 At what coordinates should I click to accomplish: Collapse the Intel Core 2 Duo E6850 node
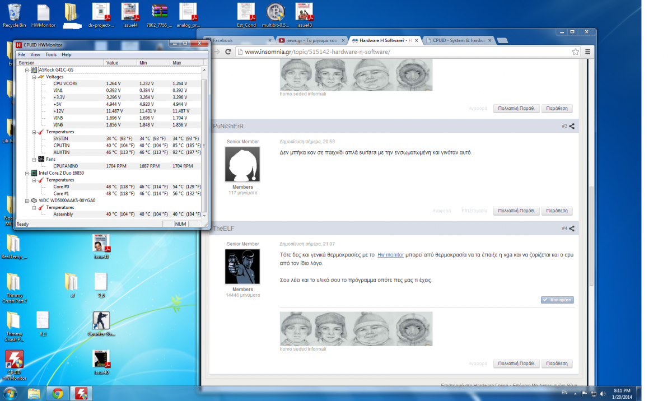(26, 173)
